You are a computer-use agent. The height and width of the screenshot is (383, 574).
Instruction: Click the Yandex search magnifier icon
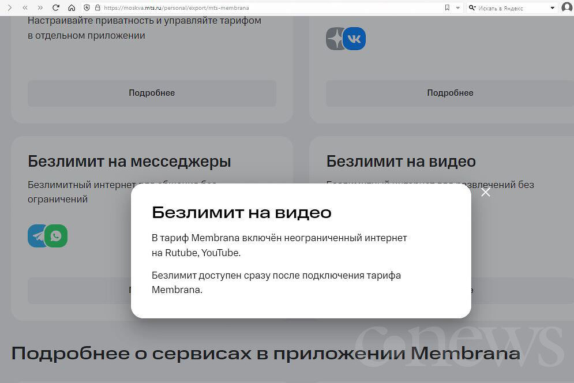tap(472, 7)
